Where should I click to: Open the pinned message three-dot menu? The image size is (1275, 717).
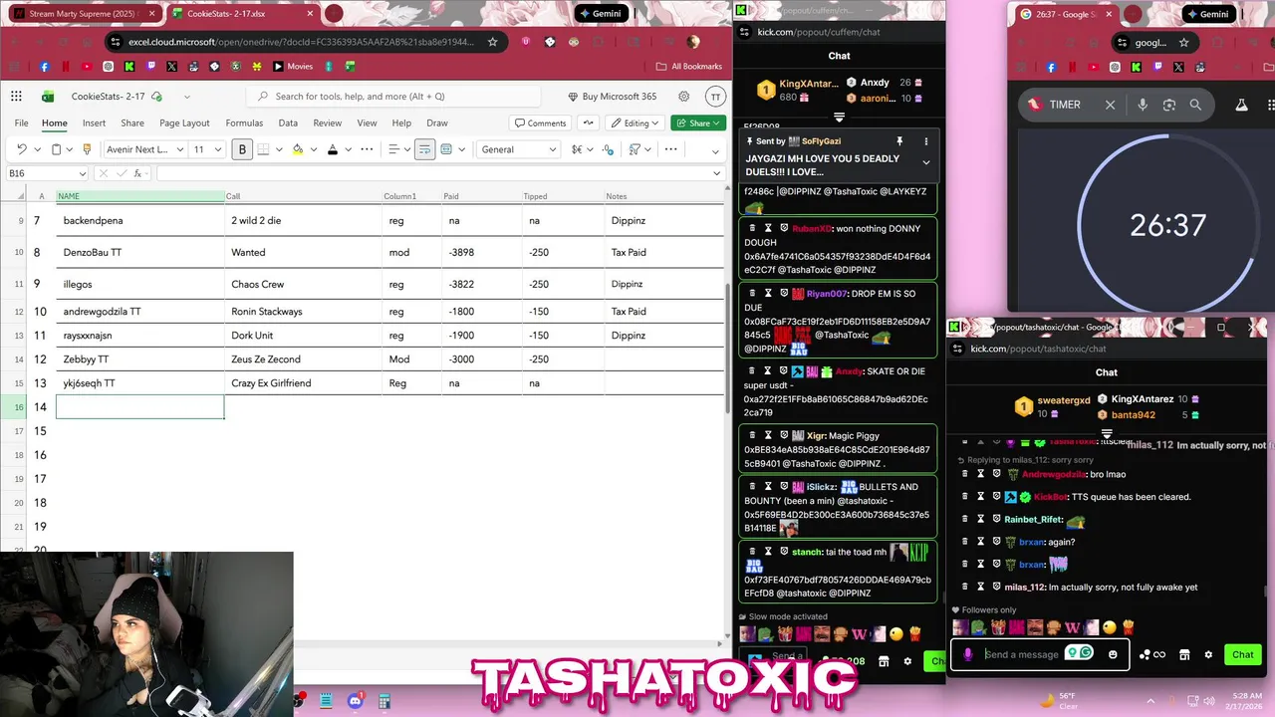925,141
